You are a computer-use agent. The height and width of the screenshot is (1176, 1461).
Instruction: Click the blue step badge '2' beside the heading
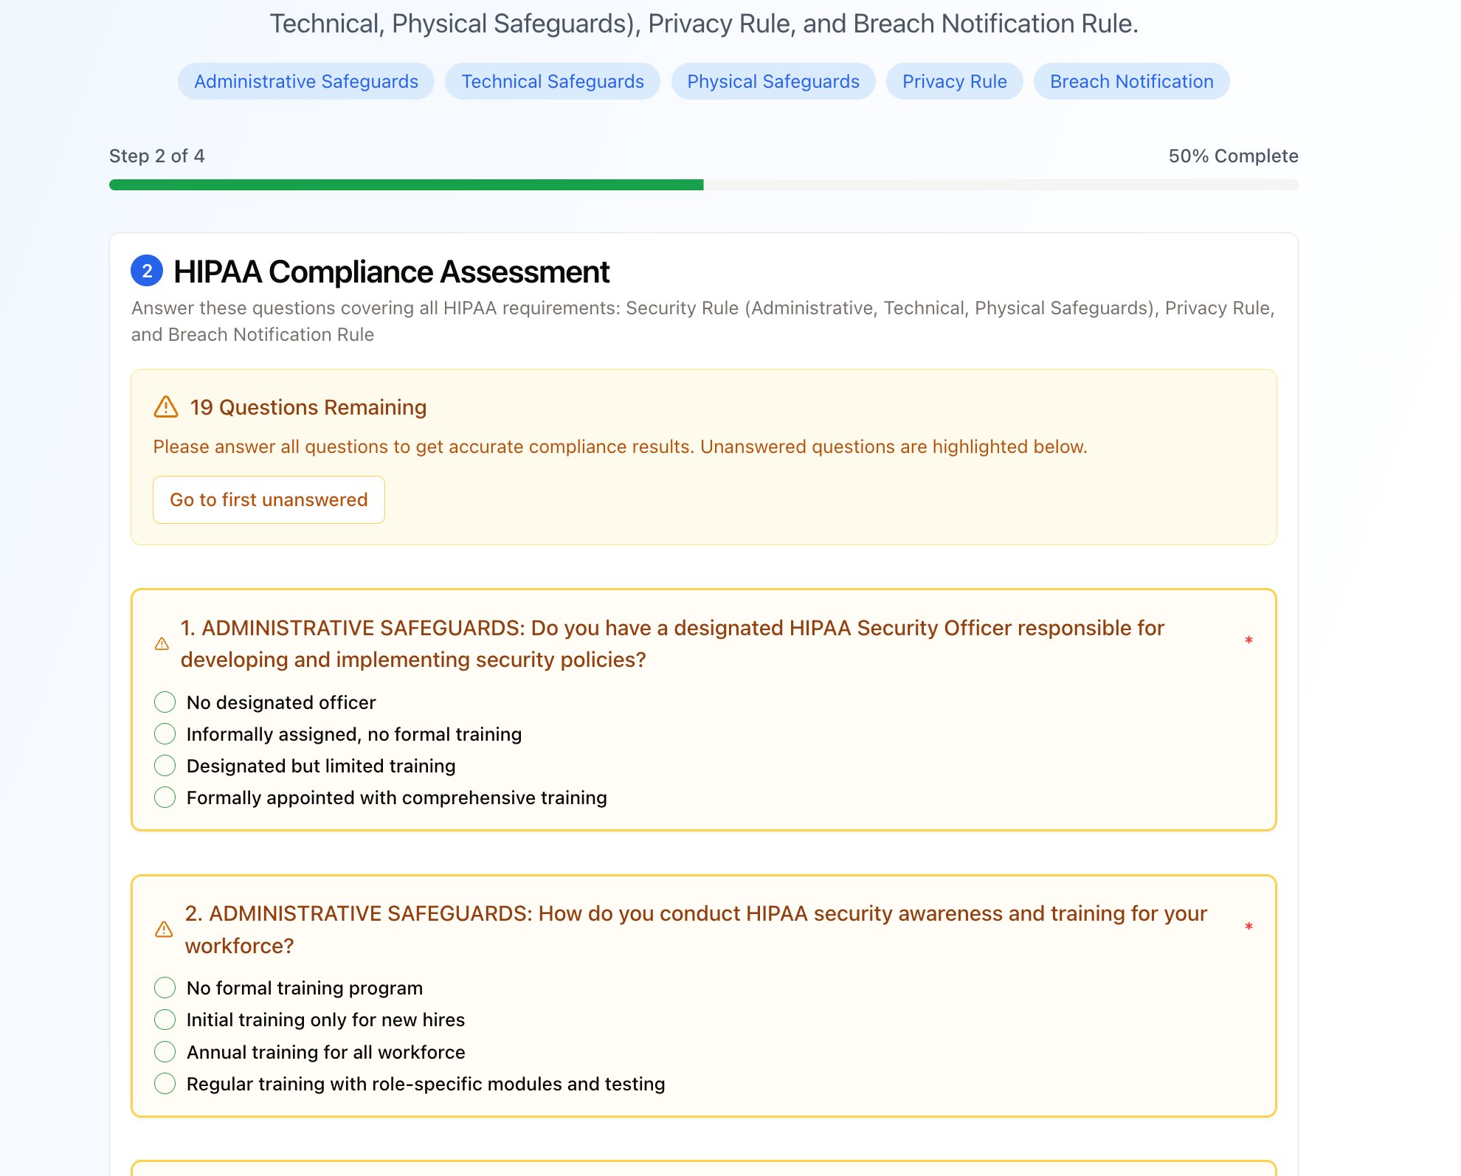[148, 271]
